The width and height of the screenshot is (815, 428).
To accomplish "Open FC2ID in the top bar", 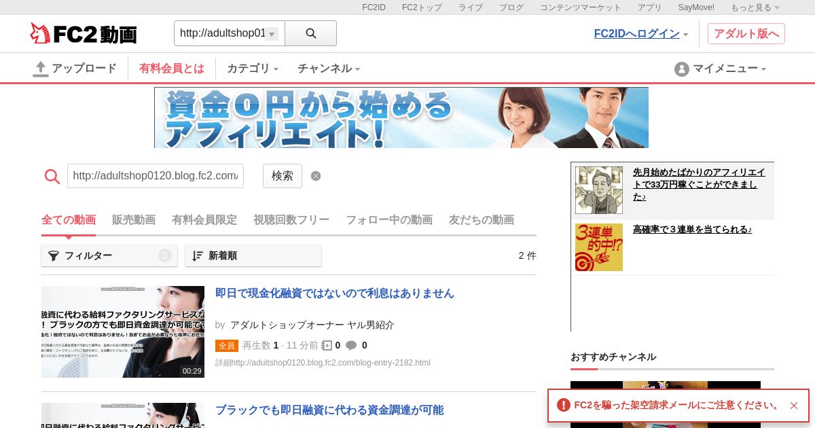I will click(x=374, y=7).
